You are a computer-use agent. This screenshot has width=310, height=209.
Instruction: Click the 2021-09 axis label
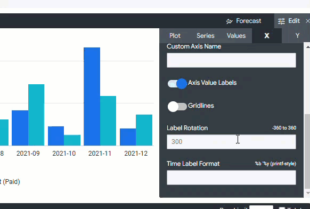(x=28, y=154)
